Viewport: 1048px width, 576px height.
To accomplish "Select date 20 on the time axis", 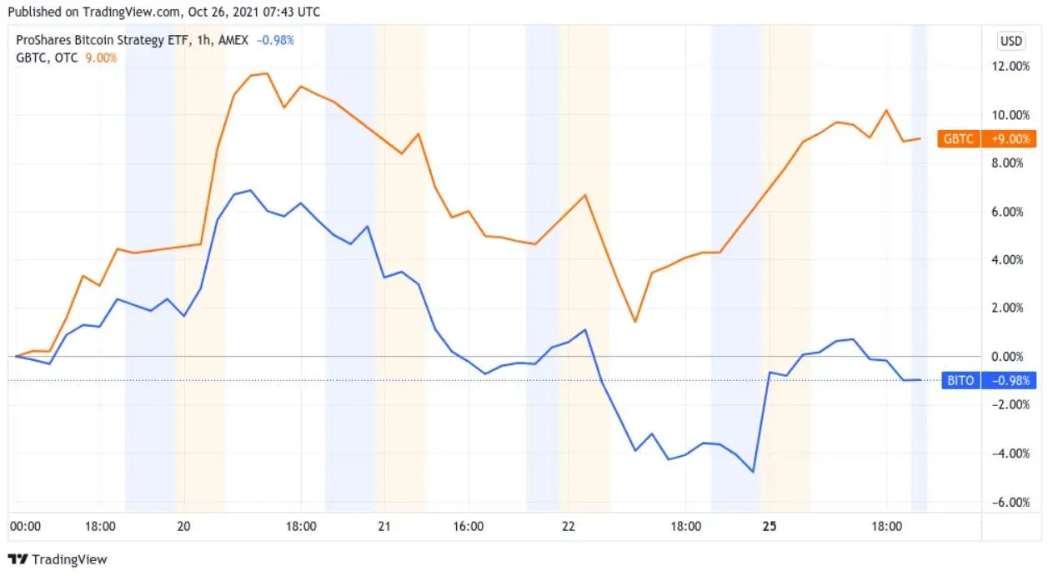I will point(184,526).
